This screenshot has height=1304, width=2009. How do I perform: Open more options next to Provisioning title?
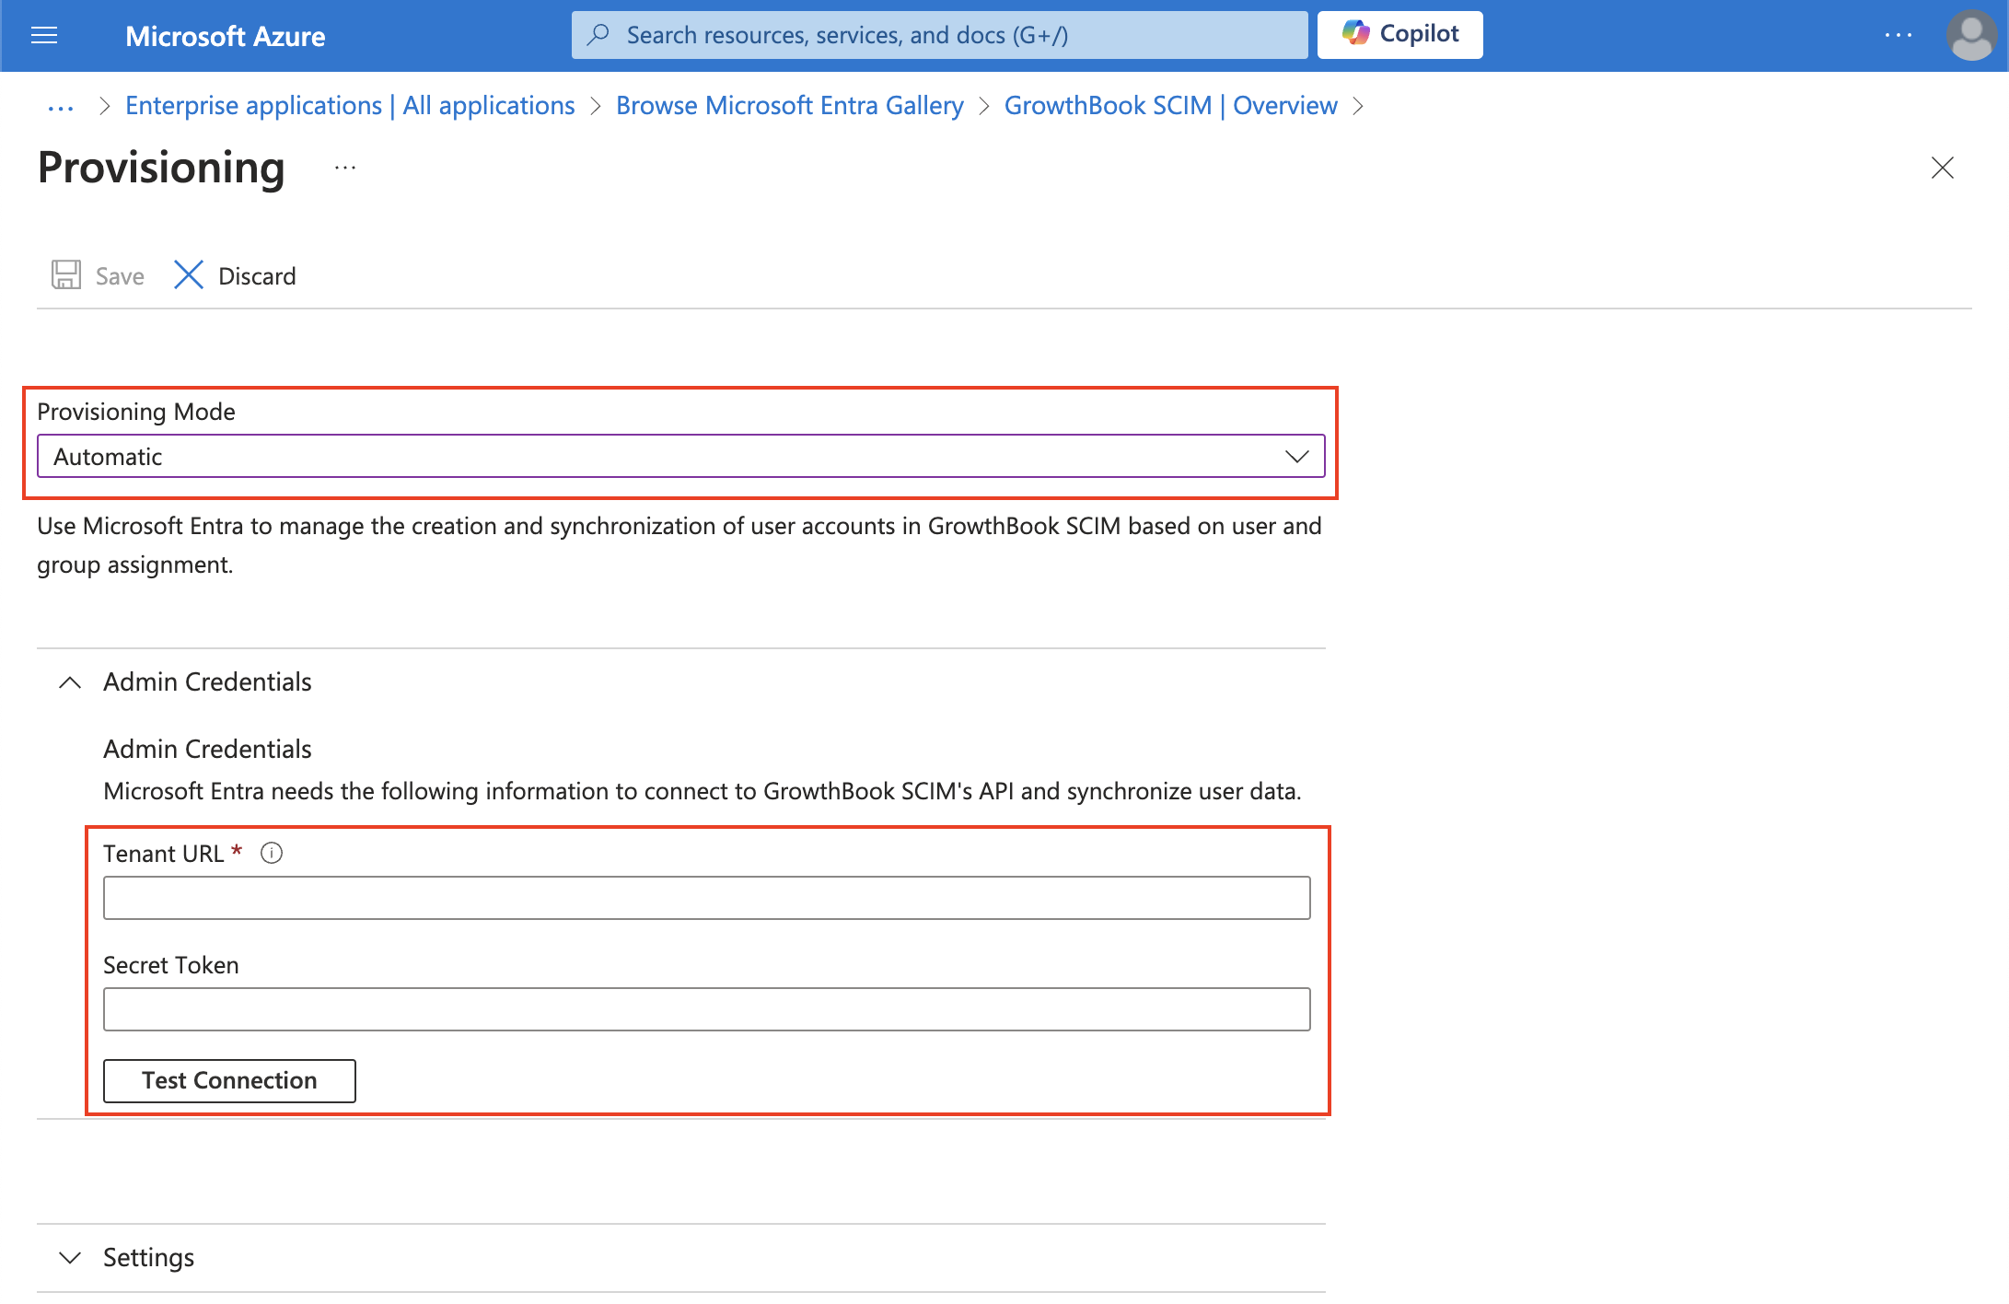click(x=345, y=168)
